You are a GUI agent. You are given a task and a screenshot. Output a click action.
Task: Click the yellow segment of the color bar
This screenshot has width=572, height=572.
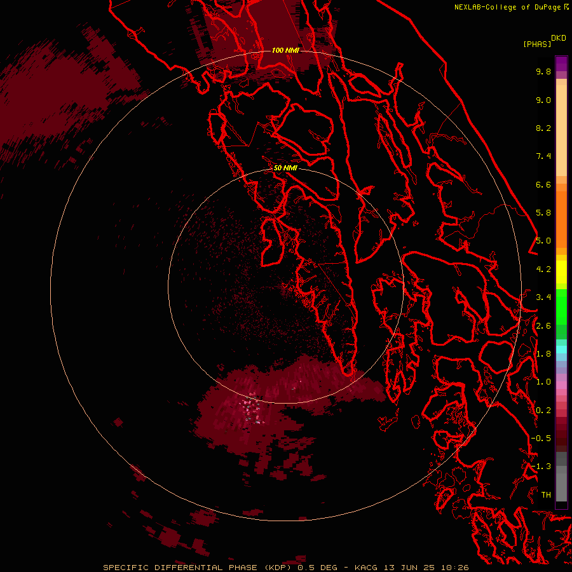click(561, 272)
